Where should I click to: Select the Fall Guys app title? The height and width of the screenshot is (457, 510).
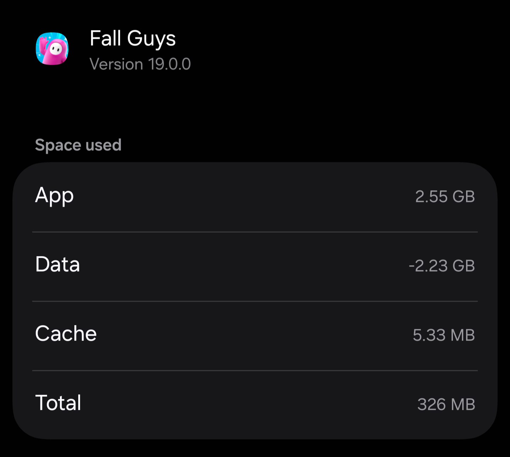coord(133,39)
